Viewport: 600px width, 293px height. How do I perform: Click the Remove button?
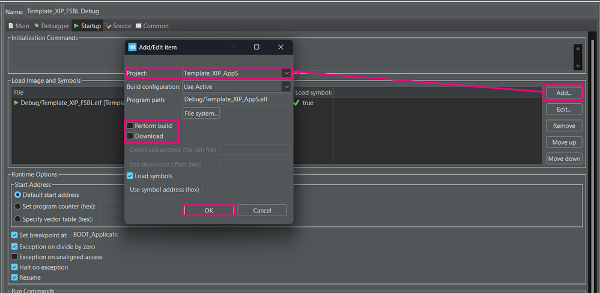click(564, 126)
